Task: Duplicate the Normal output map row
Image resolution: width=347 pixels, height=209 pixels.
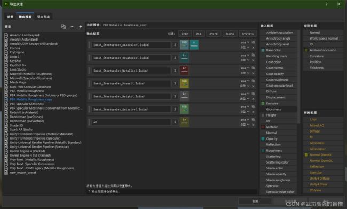Action: 253,81
